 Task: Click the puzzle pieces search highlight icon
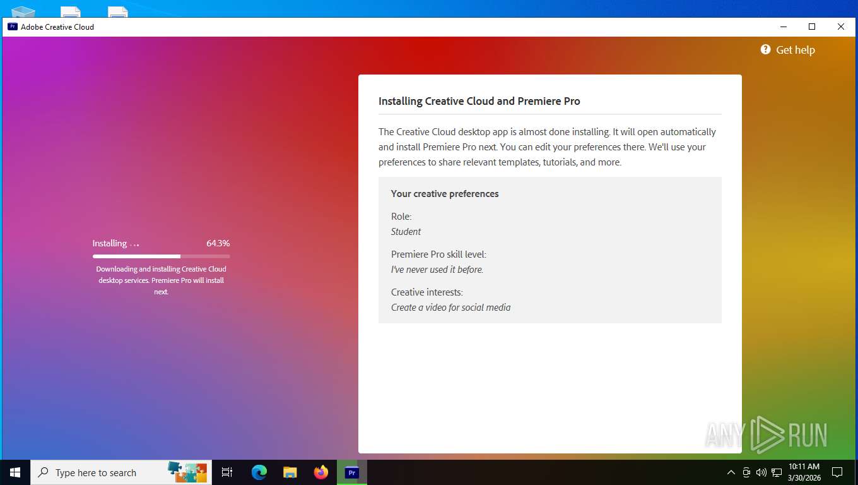coord(187,472)
